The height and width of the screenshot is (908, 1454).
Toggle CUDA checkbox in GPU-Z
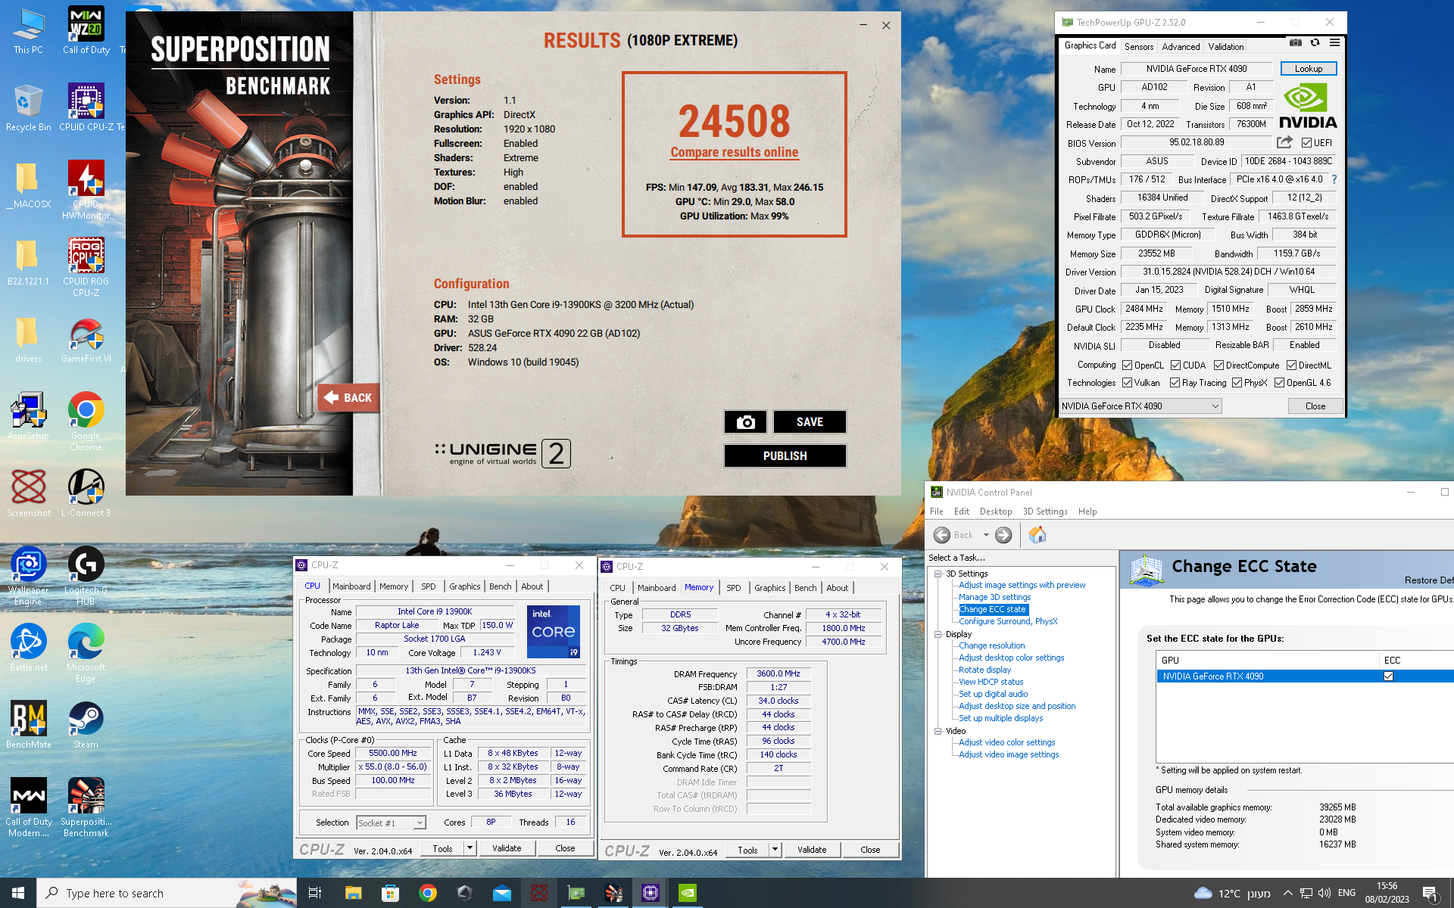tap(1175, 365)
